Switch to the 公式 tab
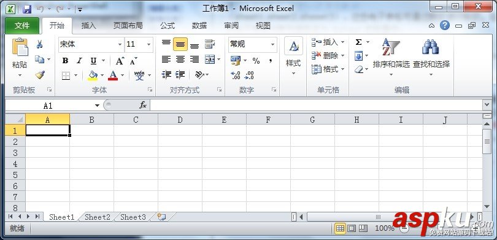Screen dimensions: 497x240 [168, 26]
